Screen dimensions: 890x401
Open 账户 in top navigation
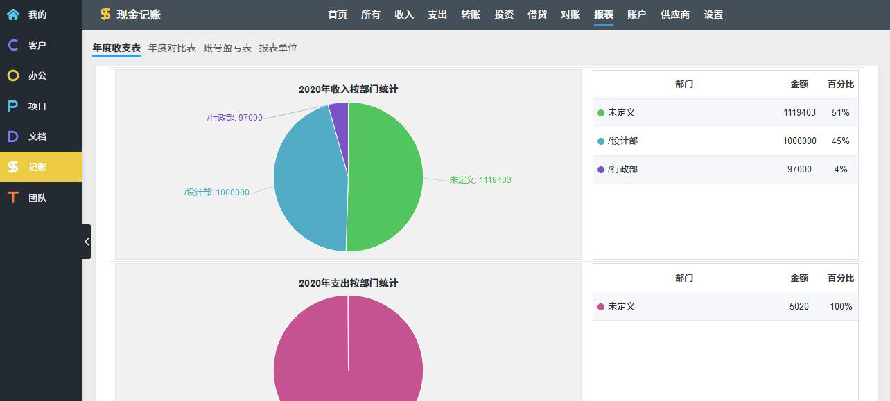(x=637, y=15)
